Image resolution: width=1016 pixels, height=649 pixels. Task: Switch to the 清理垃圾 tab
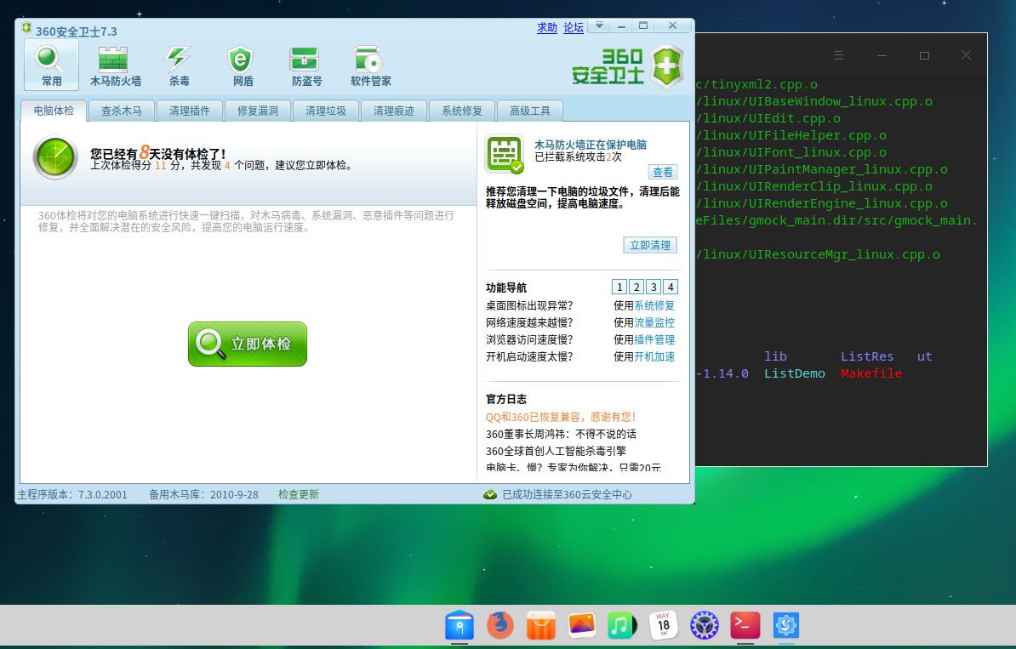coord(326,111)
